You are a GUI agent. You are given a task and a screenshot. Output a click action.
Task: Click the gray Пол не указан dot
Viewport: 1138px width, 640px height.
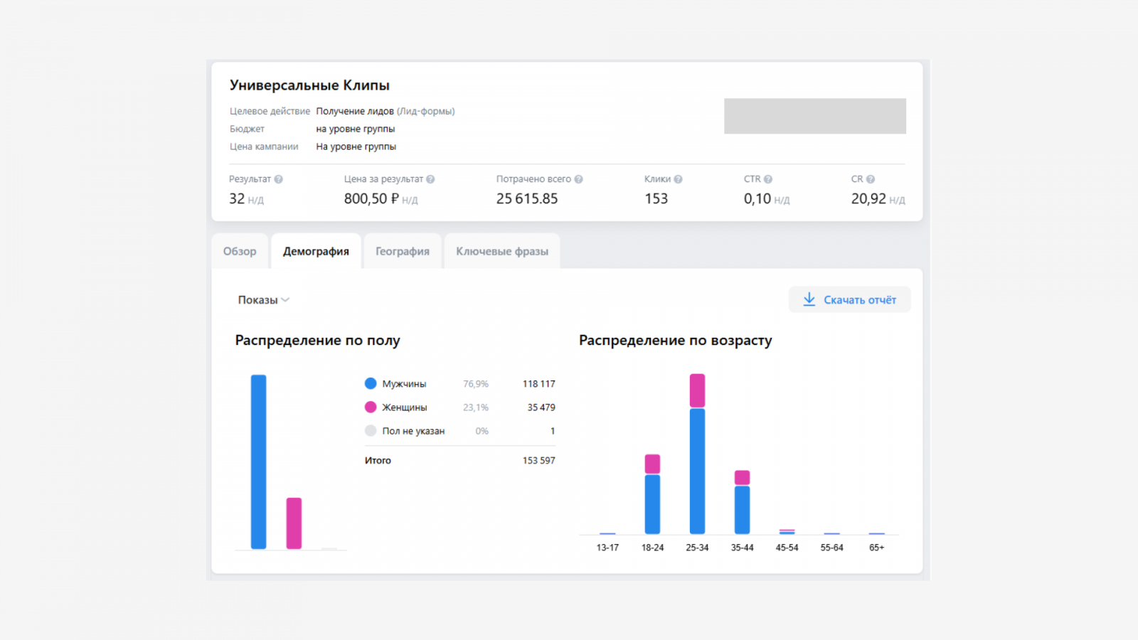point(371,431)
